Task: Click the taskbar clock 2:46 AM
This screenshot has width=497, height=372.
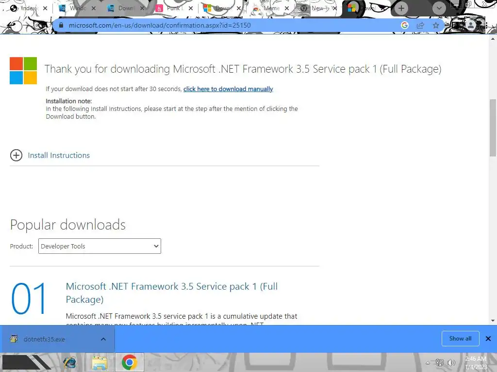Action: 476,363
